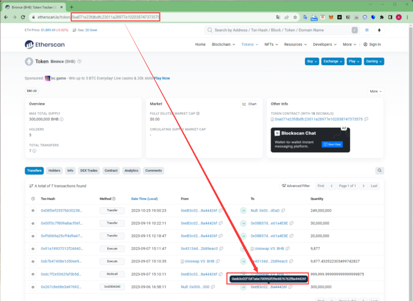Click help icon next to Binince (BHB)
The width and height of the screenshot is (413, 301).
(79, 61)
